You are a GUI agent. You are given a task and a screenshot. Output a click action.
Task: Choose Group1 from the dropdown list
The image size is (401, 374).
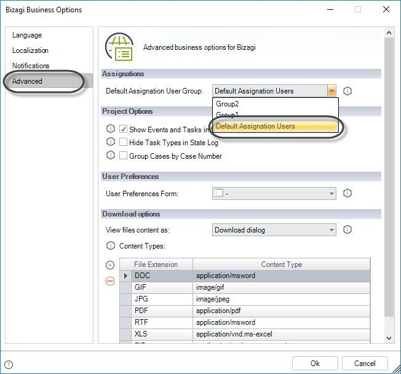[276, 115]
